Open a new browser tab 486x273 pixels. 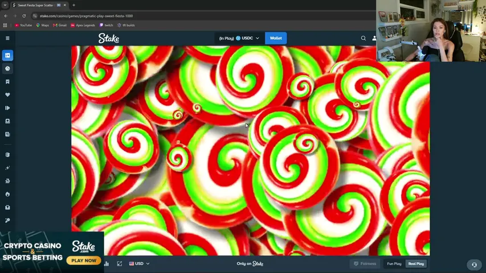tap(73, 5)
